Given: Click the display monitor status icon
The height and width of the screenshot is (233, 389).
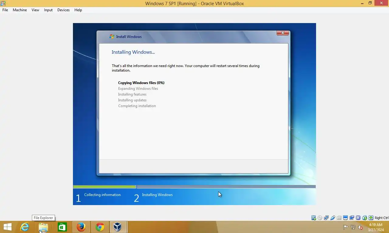Looking at the screenshot, I should (x=345, y=218).
